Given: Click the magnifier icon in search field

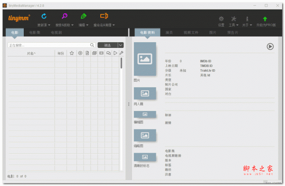Looking at the screenshot, I should coord(92,45).
